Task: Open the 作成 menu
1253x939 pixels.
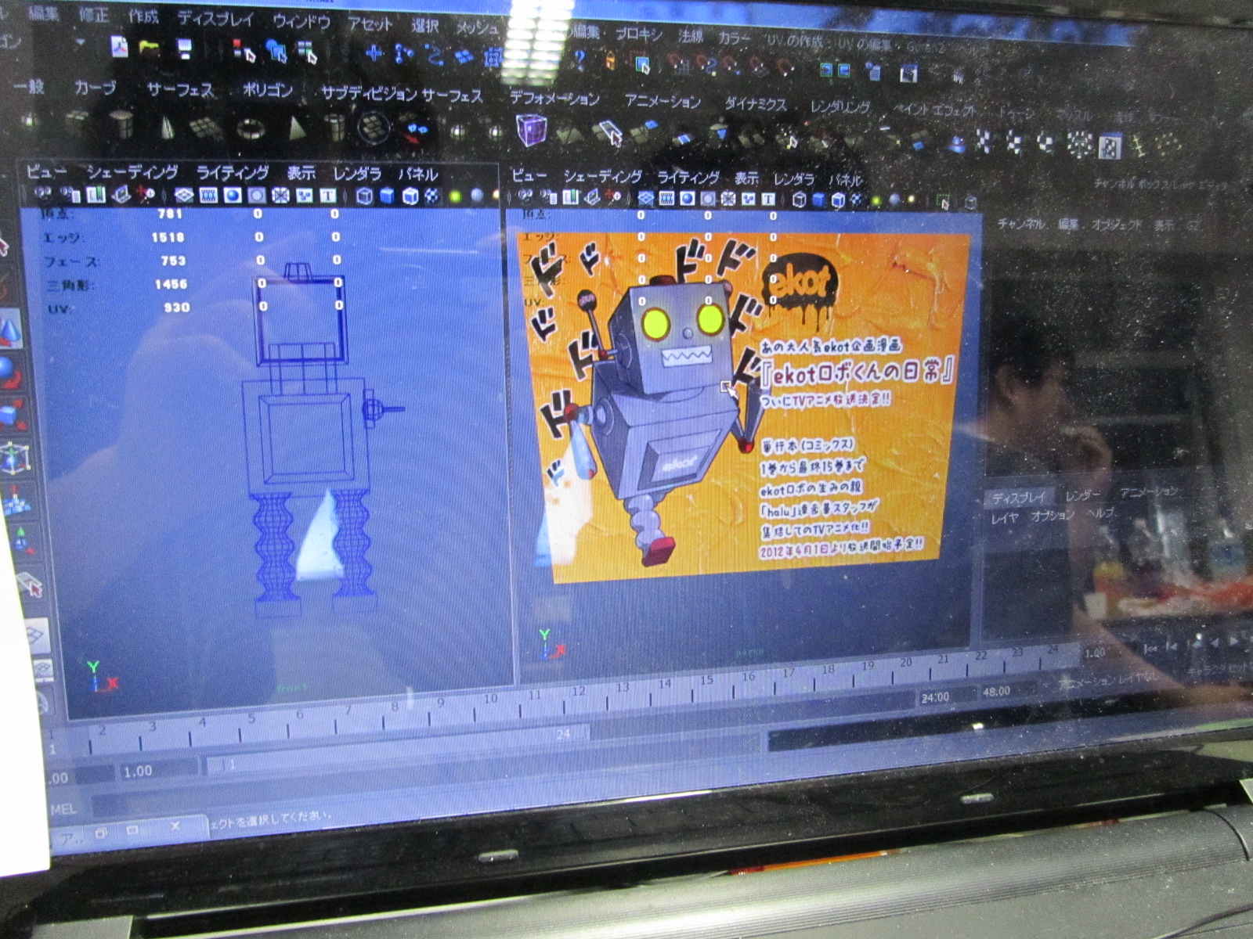Action: click(x=143, y=16)
